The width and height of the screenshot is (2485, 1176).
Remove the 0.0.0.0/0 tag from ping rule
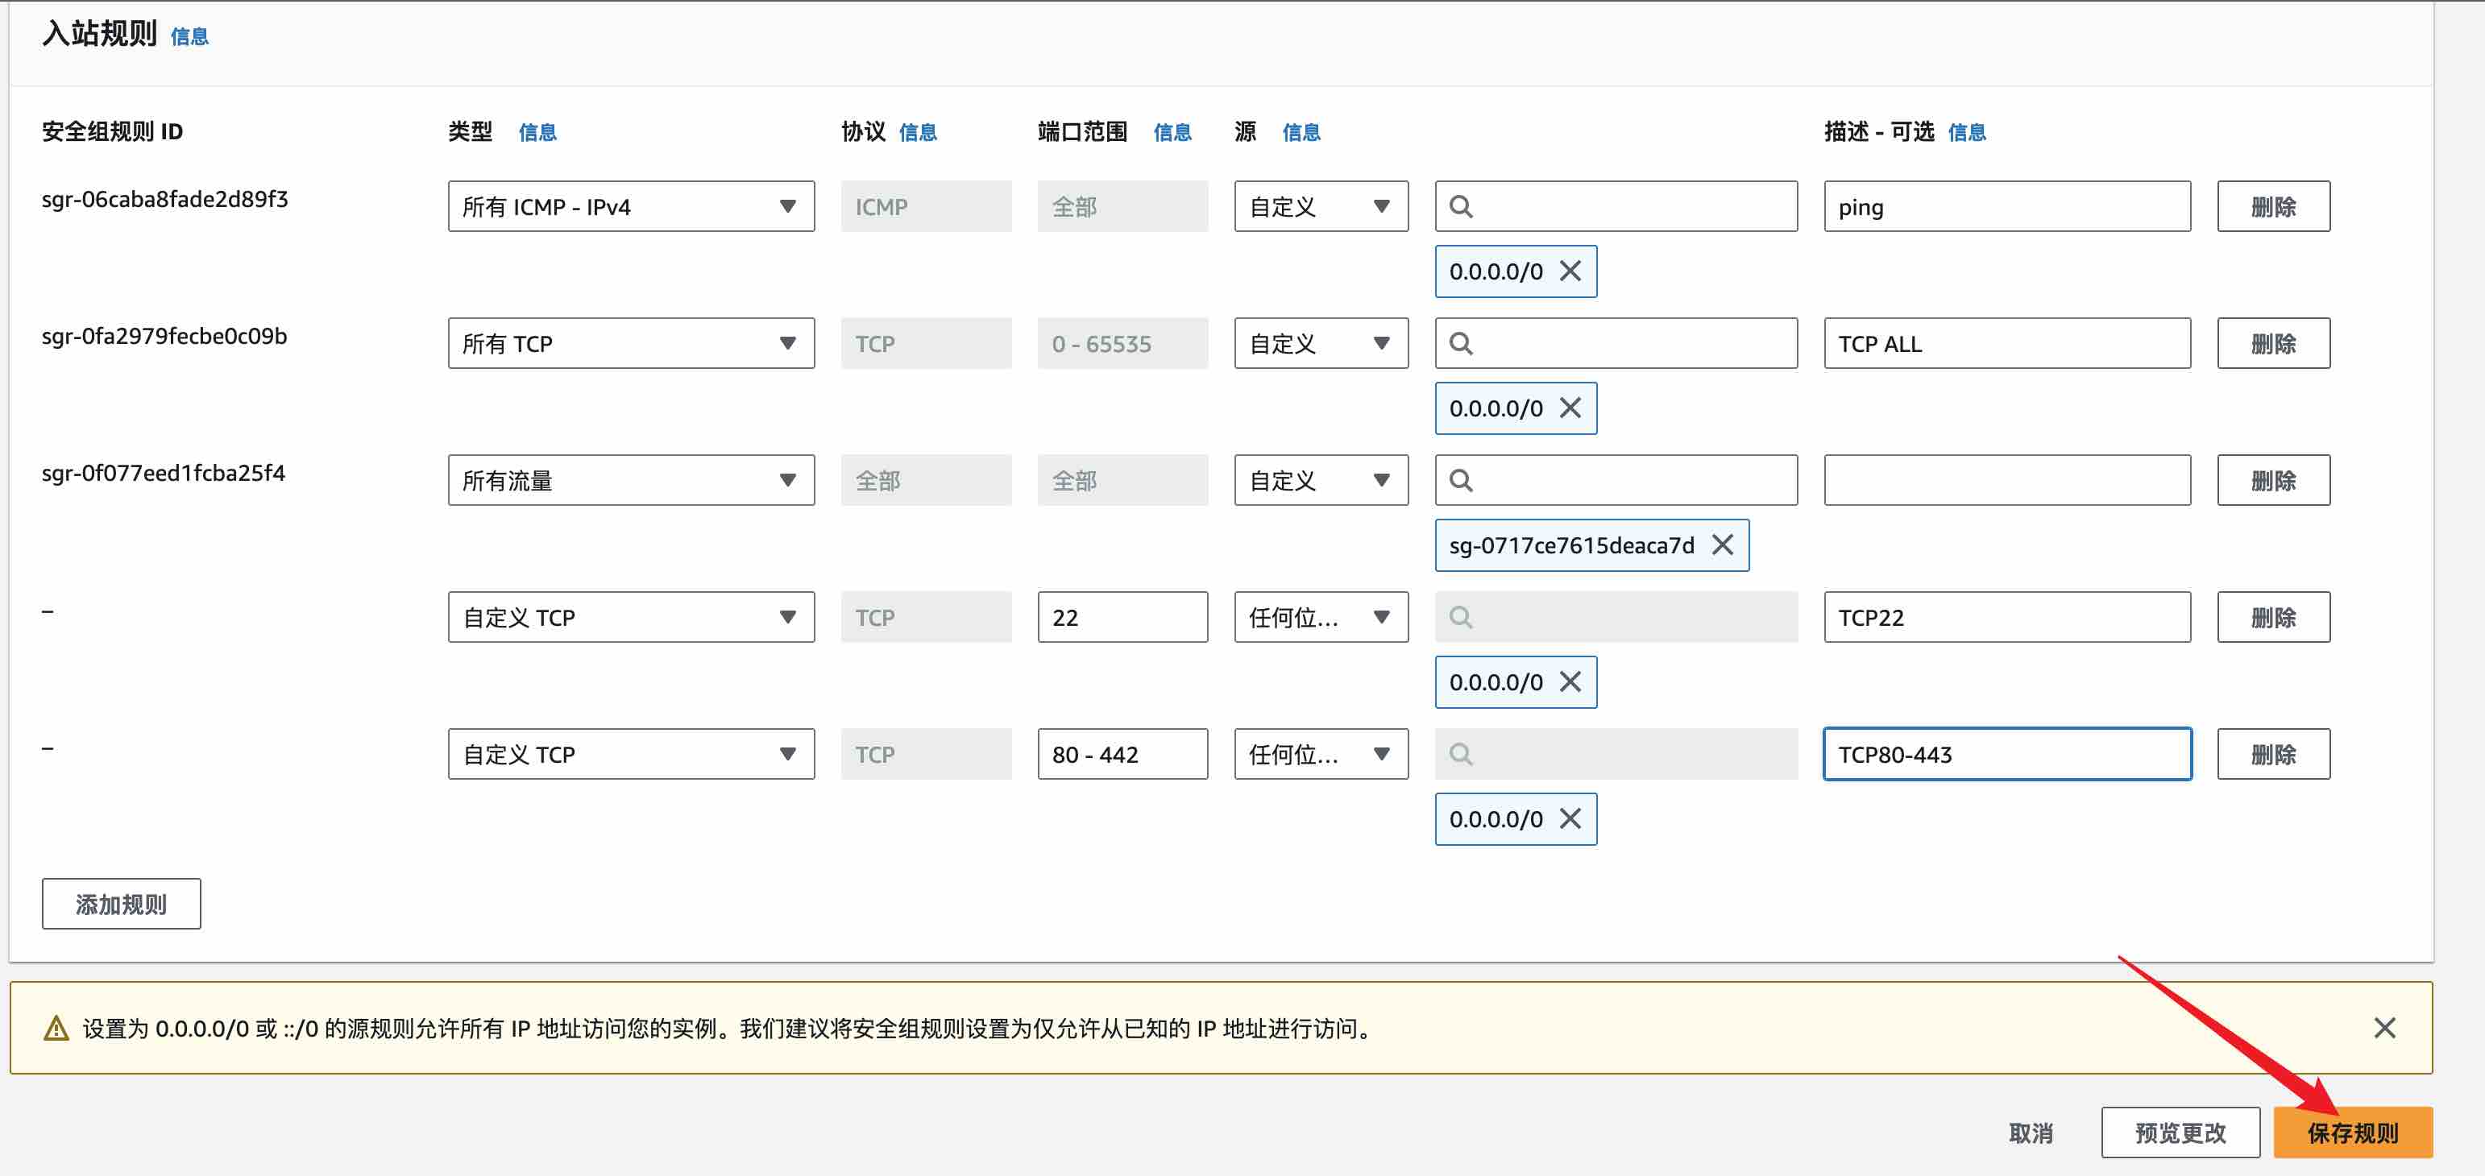coord(1570,271)
